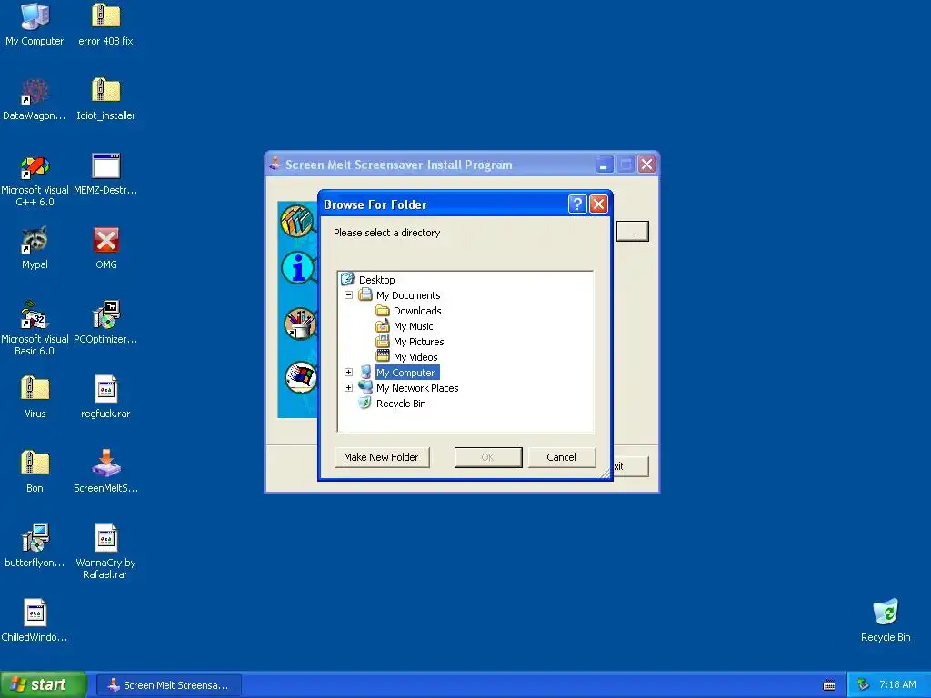Select the Bon zip folder icon
The width and height of the screenshot is (931, 698).
35,472
